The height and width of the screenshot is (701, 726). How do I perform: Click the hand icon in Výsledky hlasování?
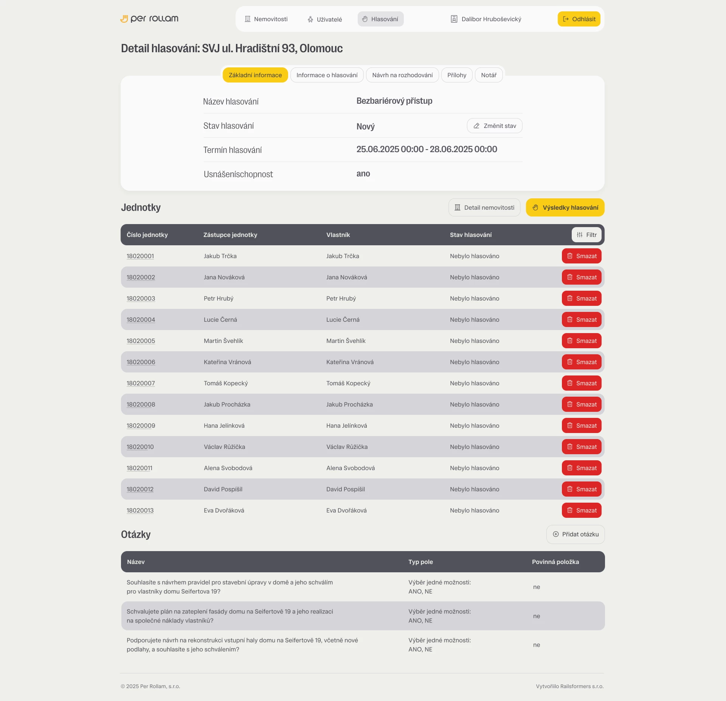coord(535,207)
